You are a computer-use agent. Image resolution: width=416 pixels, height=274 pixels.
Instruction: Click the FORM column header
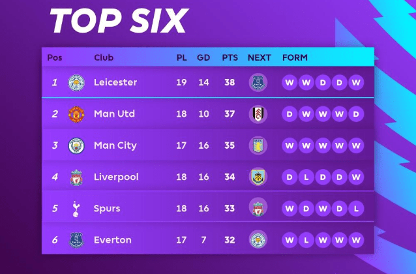[x=295, y=57]
